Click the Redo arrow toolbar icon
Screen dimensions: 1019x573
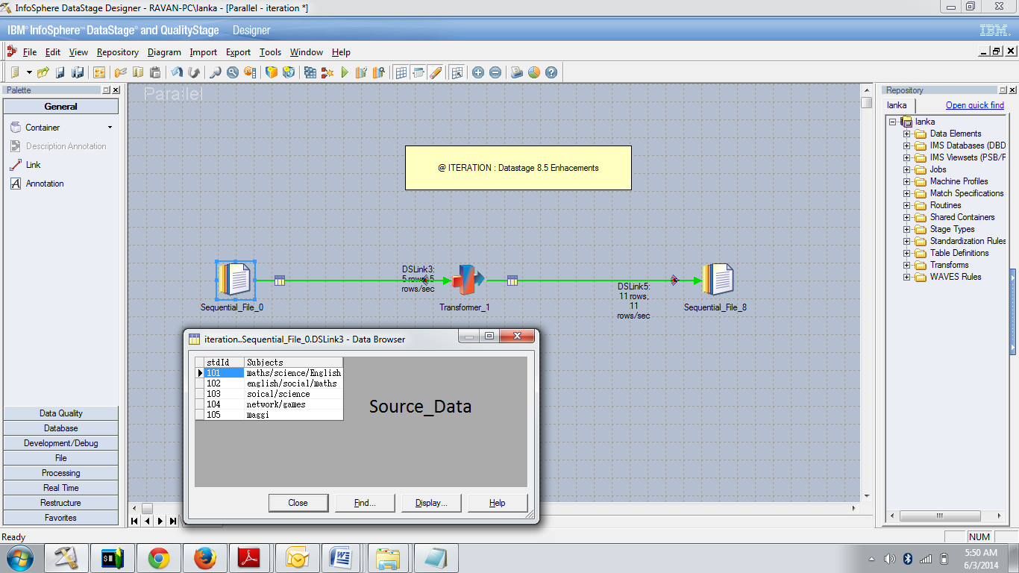click(194, 72)
